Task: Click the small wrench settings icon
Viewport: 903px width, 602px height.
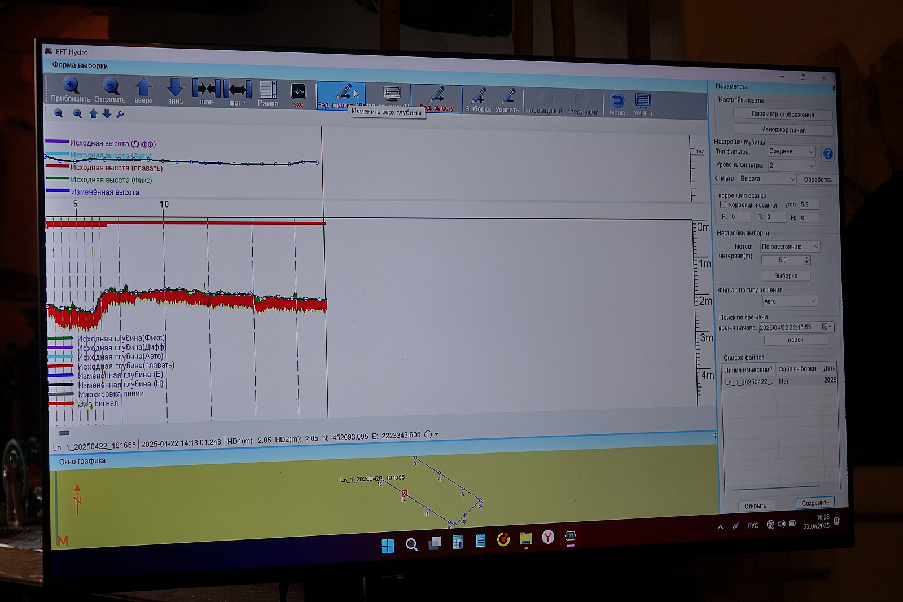Action: (120, 115)
